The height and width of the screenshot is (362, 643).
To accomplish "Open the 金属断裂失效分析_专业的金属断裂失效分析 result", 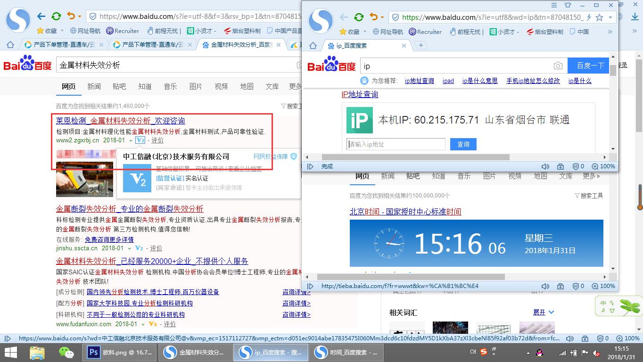I will click(130, 209).
